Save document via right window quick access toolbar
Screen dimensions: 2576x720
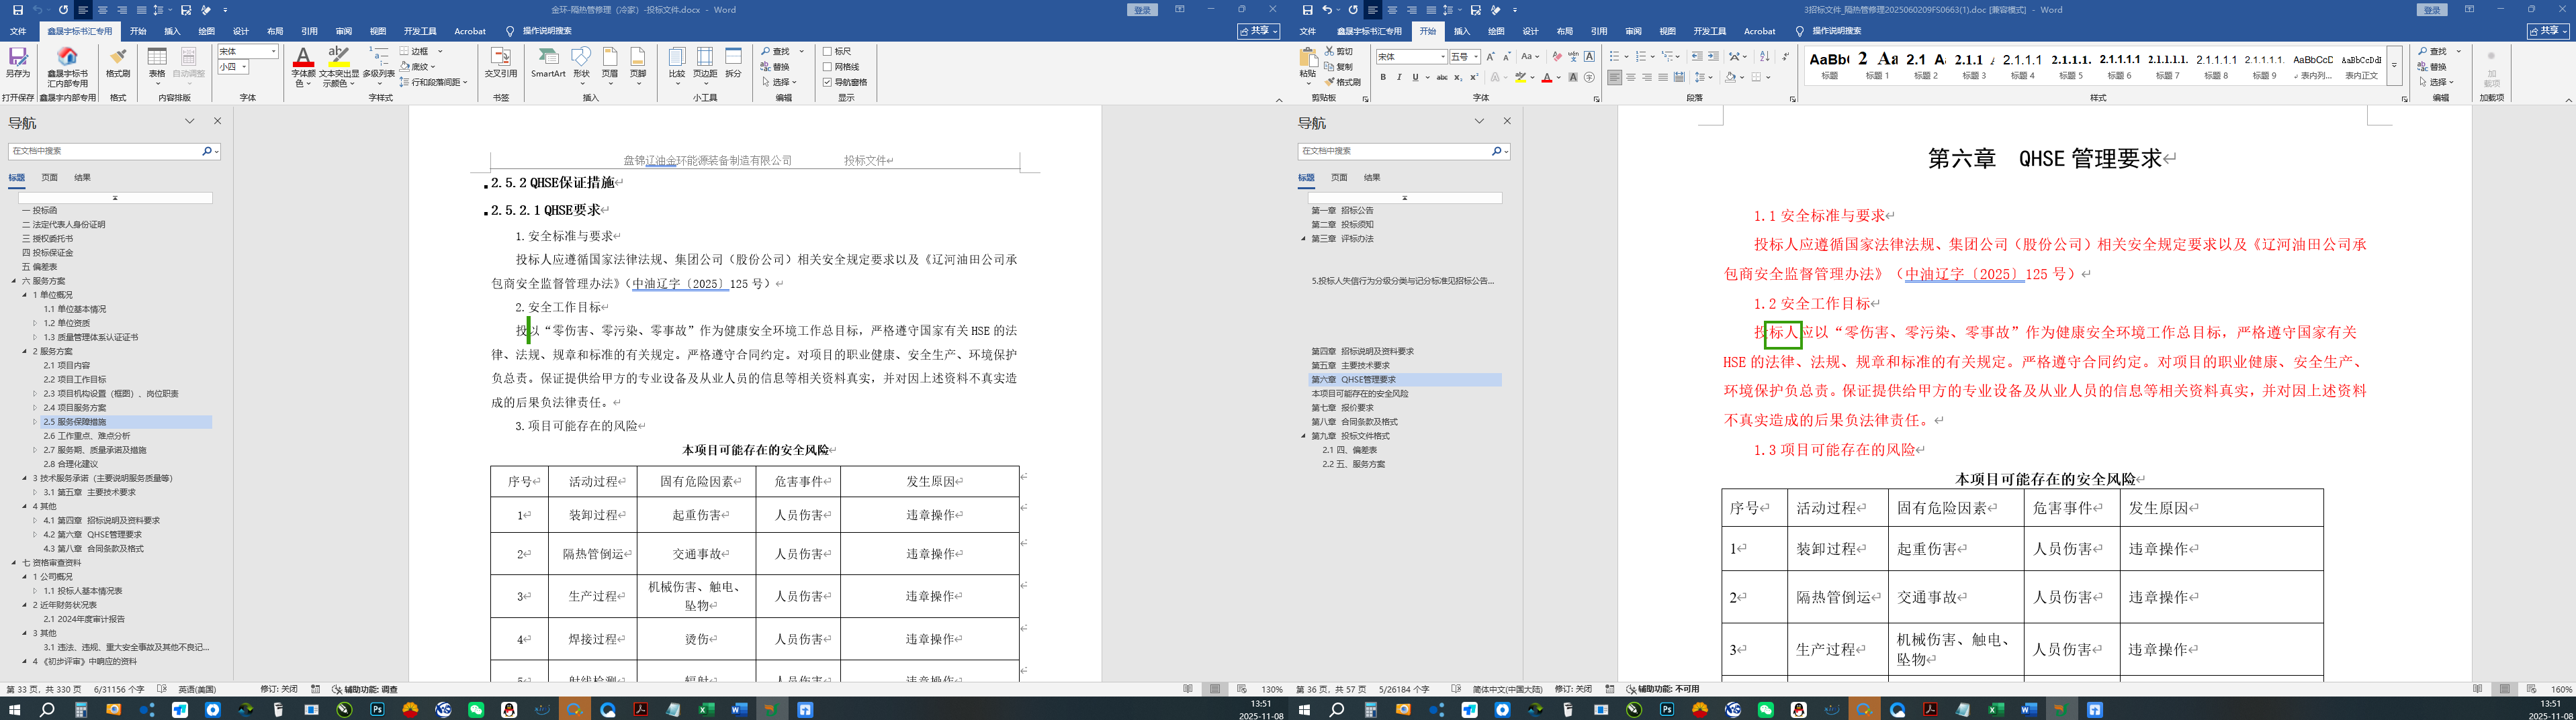[1307, 10]
